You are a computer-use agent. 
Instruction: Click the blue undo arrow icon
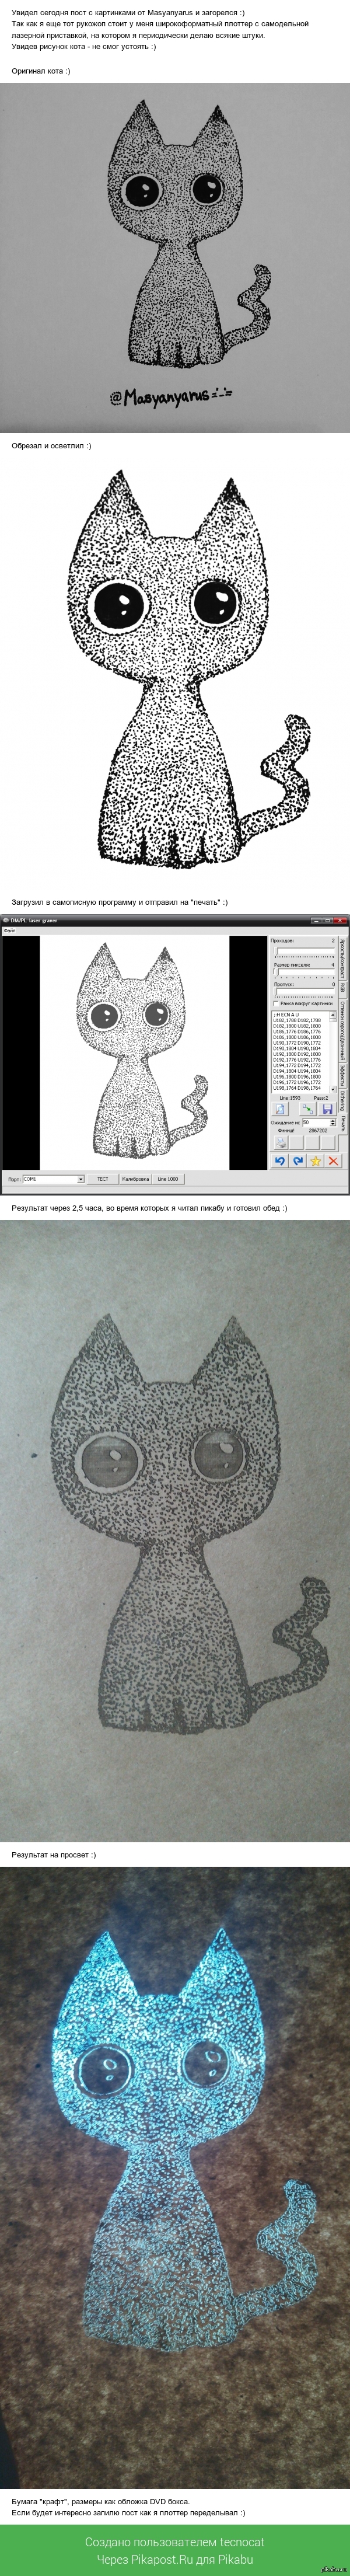coord(280,1161)
